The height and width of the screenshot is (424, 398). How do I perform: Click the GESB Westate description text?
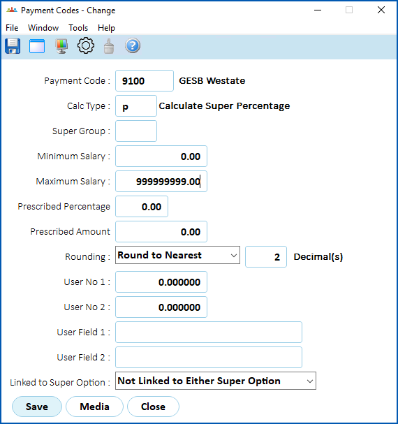coord(212,80)
